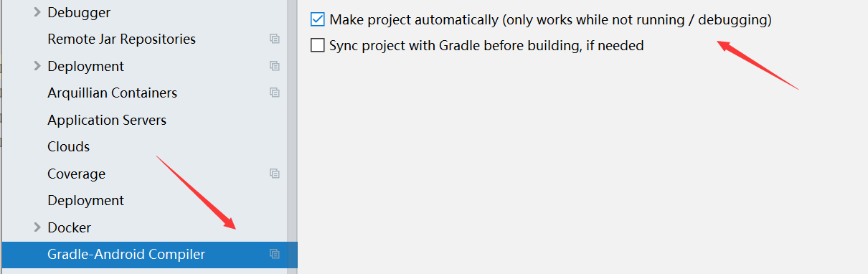Click project-level icon beside Arquillian Containers
The width and height of the screenshot is (868, 274).
click(x=274, y=93)
